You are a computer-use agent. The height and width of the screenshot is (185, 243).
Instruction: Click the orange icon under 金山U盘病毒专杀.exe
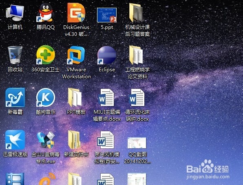tap(47, 179)
